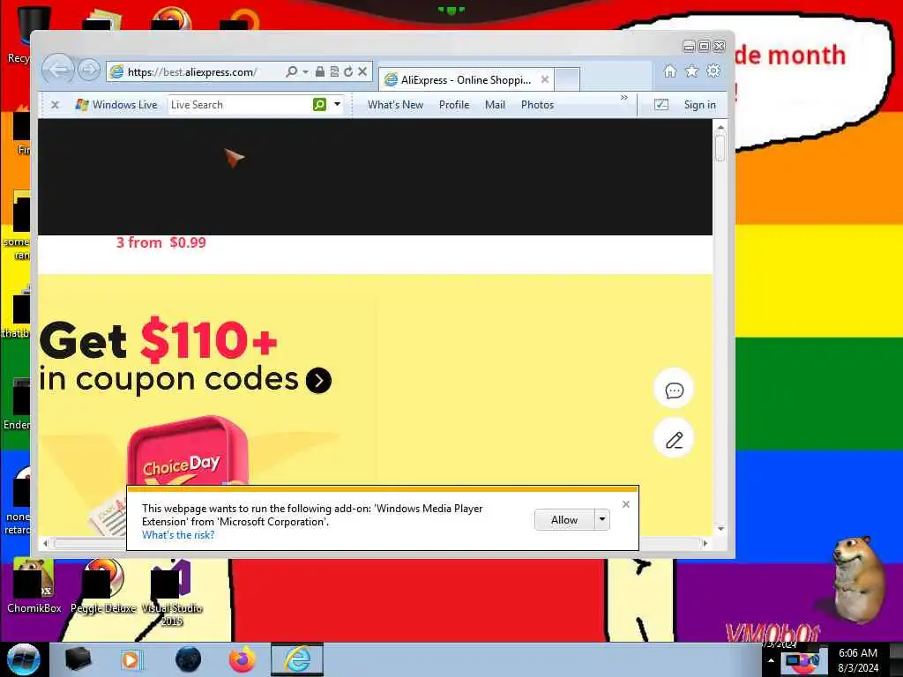Open a new blank tab
Image resolution: width=903 pixels, height=677 pixels.
(x=567, y=79)
